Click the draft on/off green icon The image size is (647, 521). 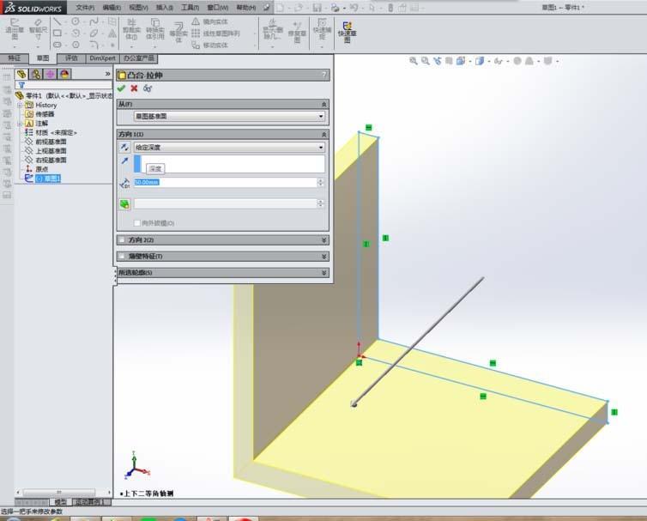pyautogui.click(x=124, y=204)
